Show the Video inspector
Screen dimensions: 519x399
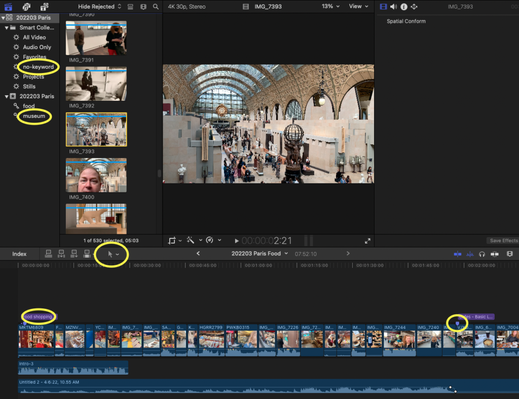[x=383, y=7]
